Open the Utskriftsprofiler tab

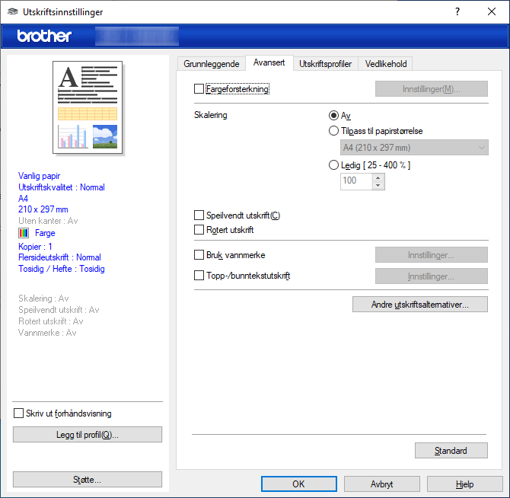pyautogui.click(x=325, y=64)
